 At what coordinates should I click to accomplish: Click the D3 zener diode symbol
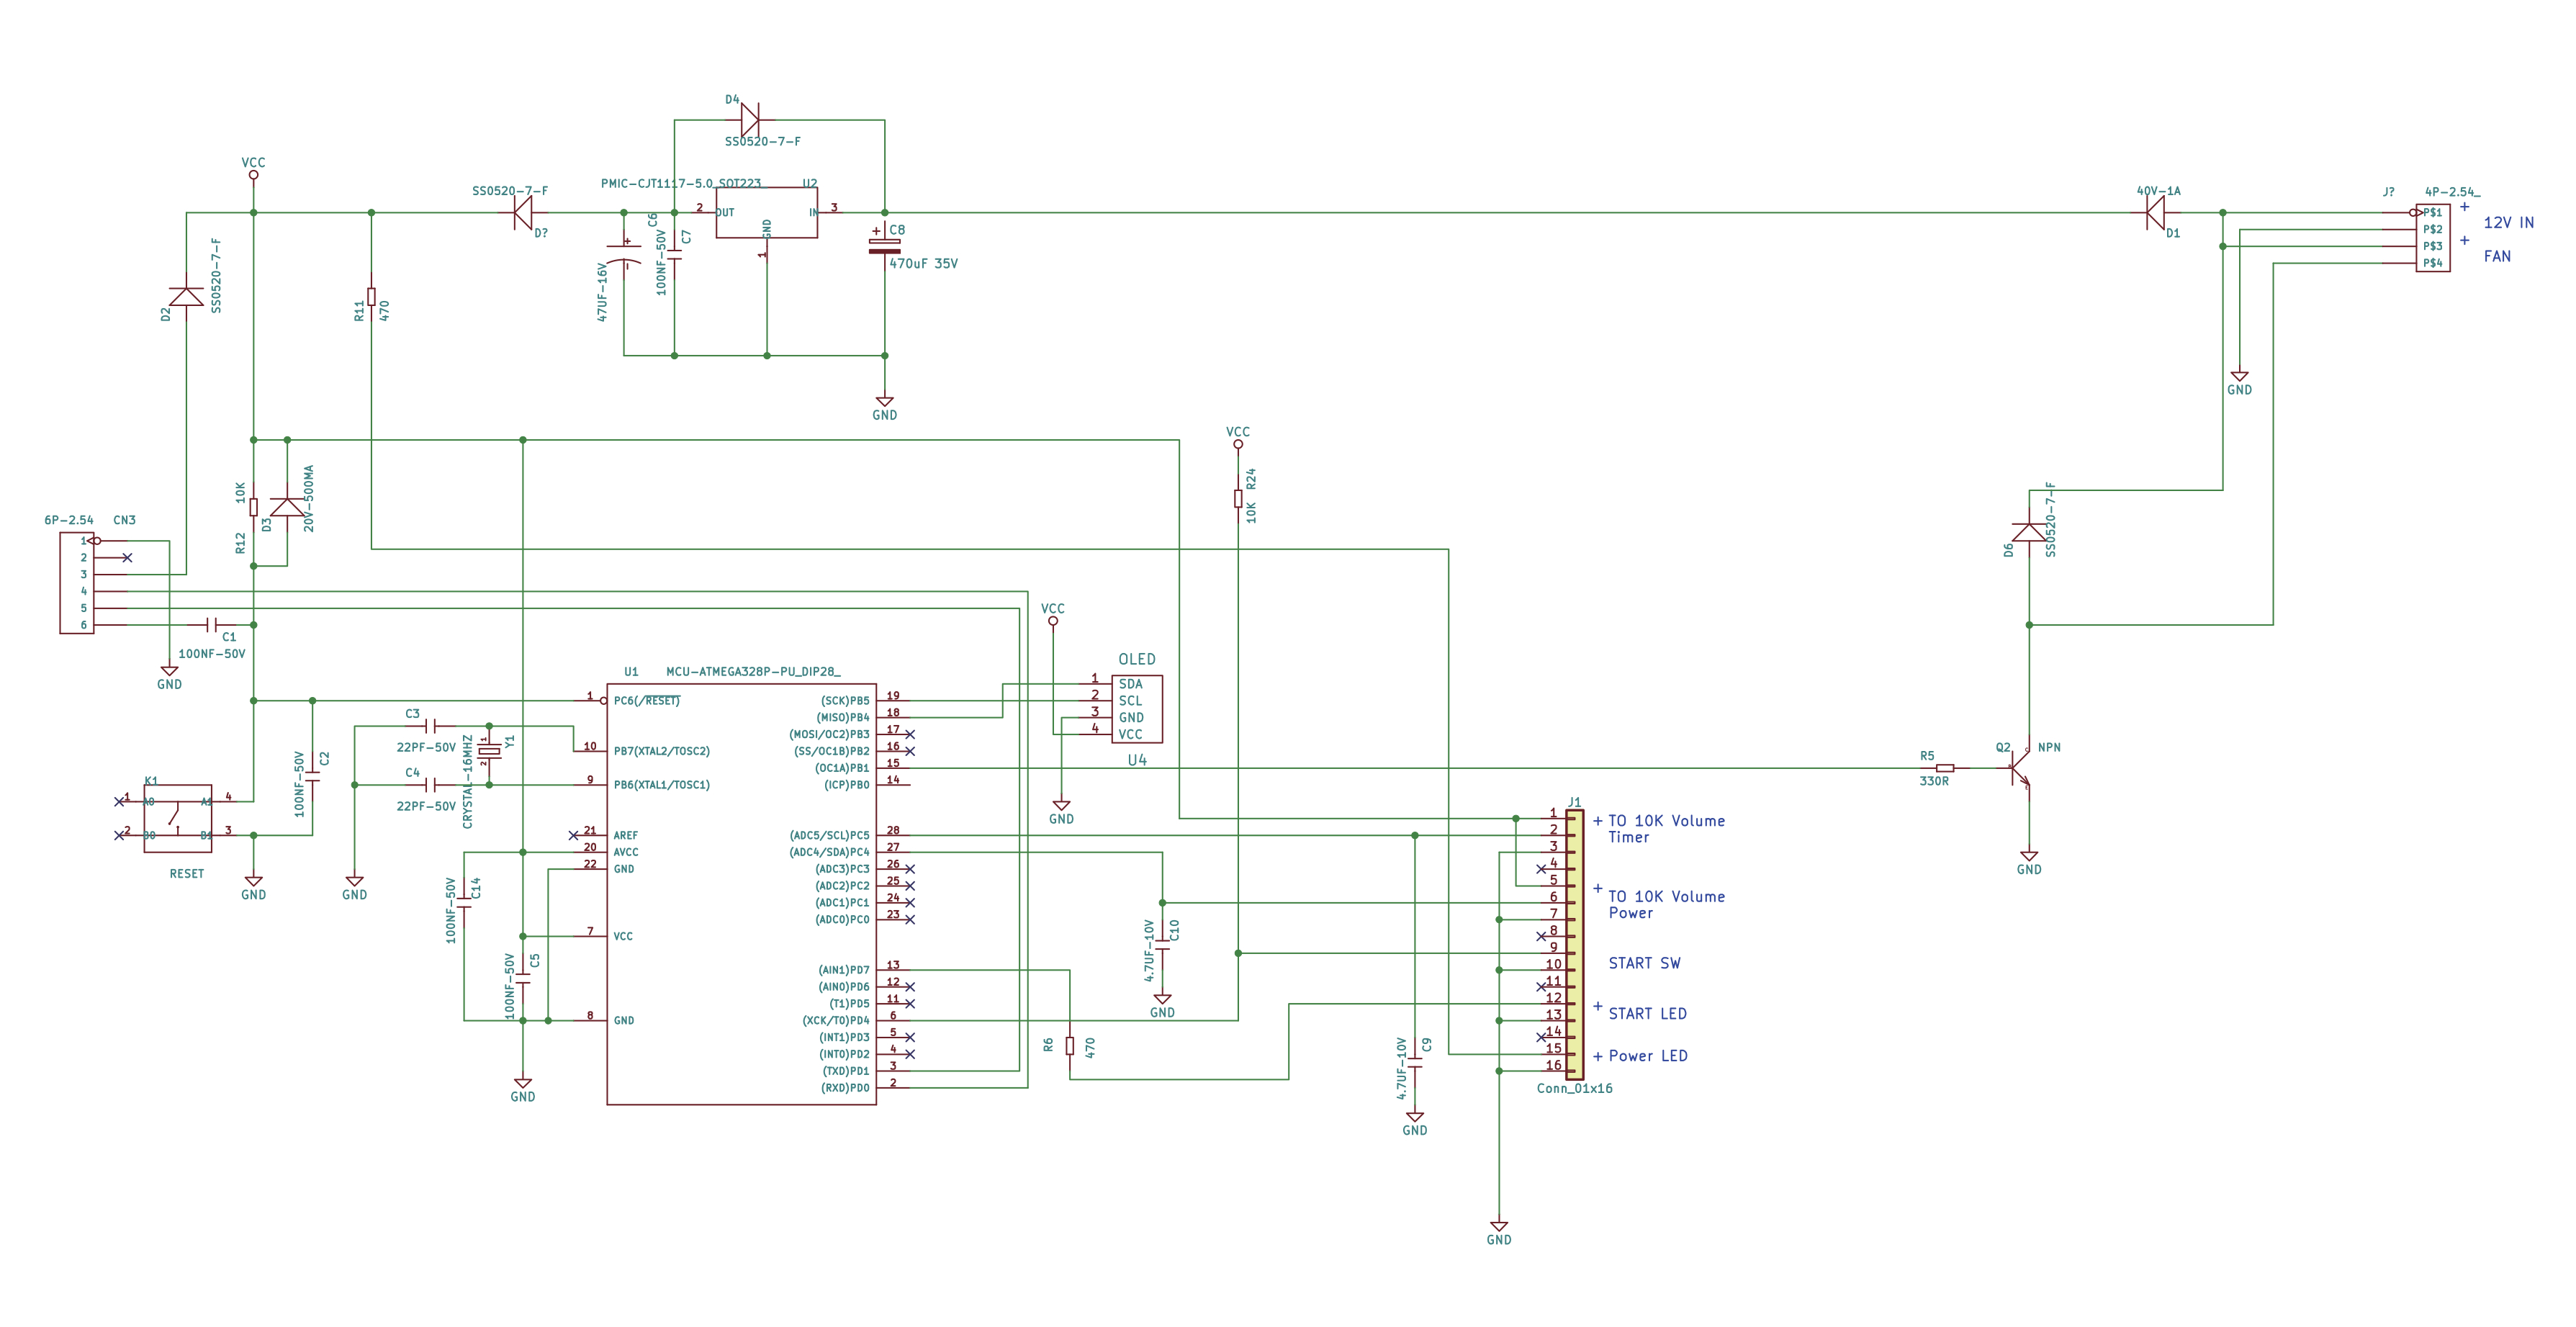(287, 507)
